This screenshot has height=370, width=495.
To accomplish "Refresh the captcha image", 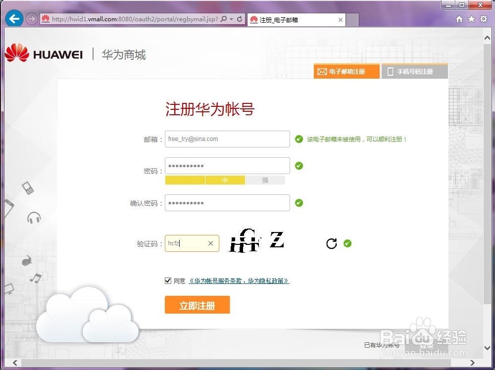I will (x=331, y=243).
